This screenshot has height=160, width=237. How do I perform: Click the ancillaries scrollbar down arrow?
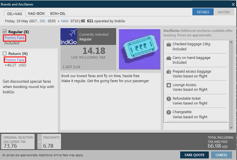[231, 128]
